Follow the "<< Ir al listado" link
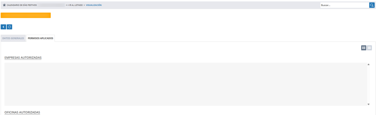 point(74,5)
